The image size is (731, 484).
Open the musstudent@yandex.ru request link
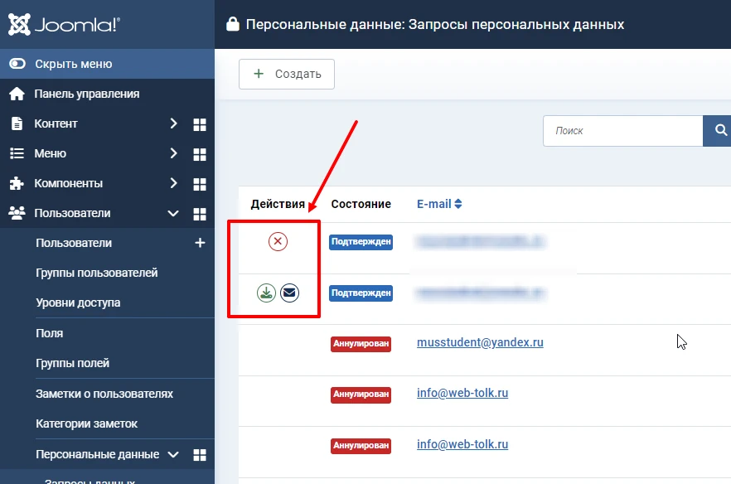[480, 342]
